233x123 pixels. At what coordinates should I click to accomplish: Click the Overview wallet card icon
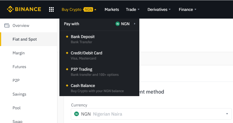click(7, 25)
